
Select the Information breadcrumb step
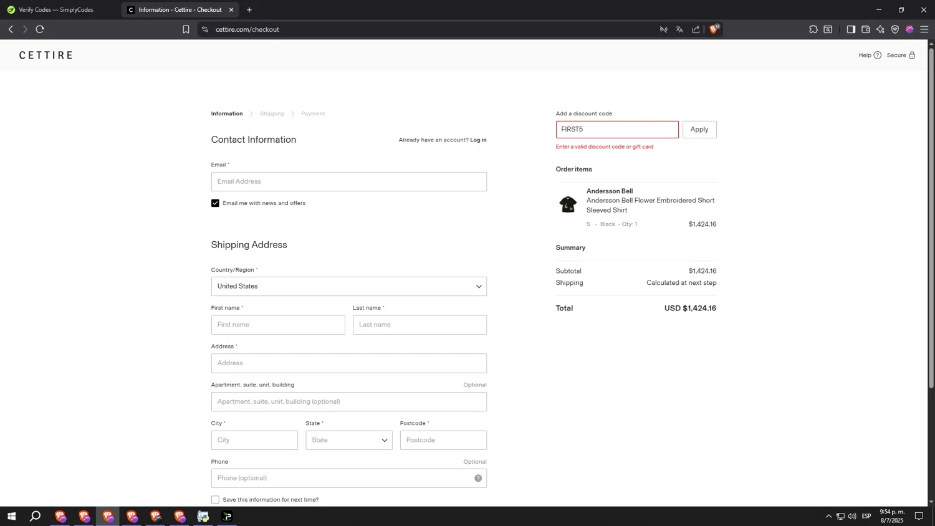click(x=227, y=113)
